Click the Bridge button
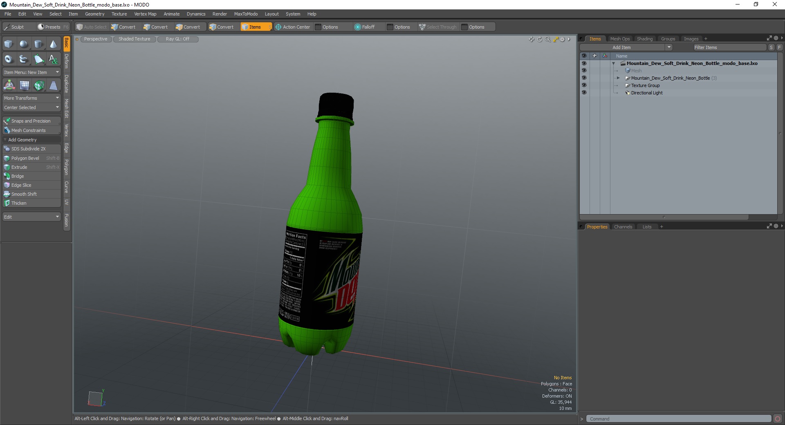 31,176
